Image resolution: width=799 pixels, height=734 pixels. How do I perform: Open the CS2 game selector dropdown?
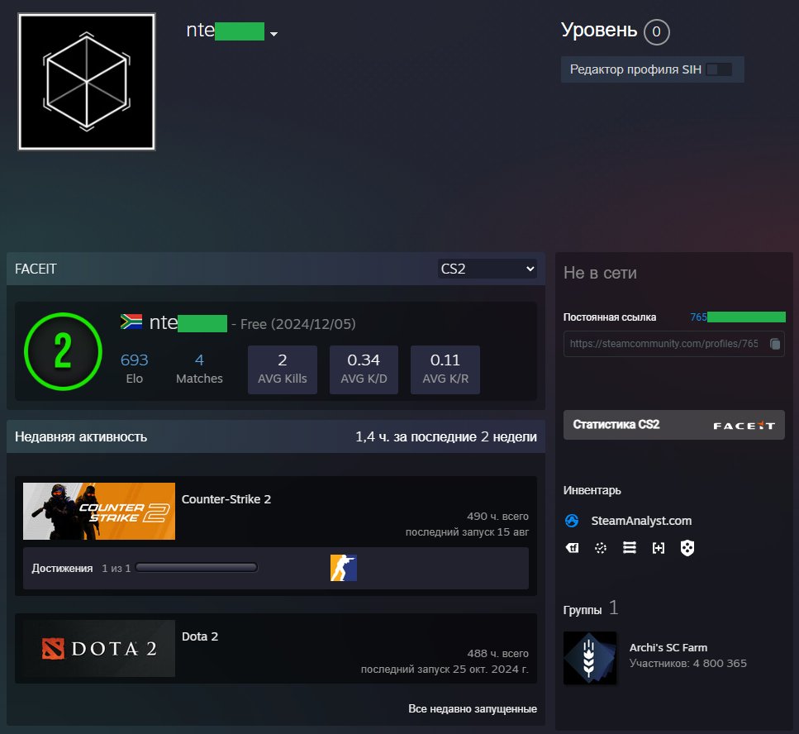487,269
